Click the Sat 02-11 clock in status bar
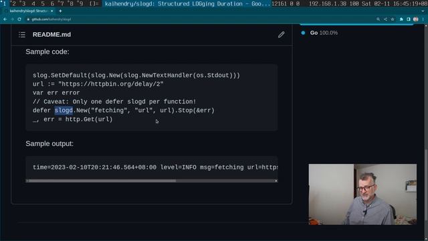This screenshot has height=241, width=428. click(394, 4)
